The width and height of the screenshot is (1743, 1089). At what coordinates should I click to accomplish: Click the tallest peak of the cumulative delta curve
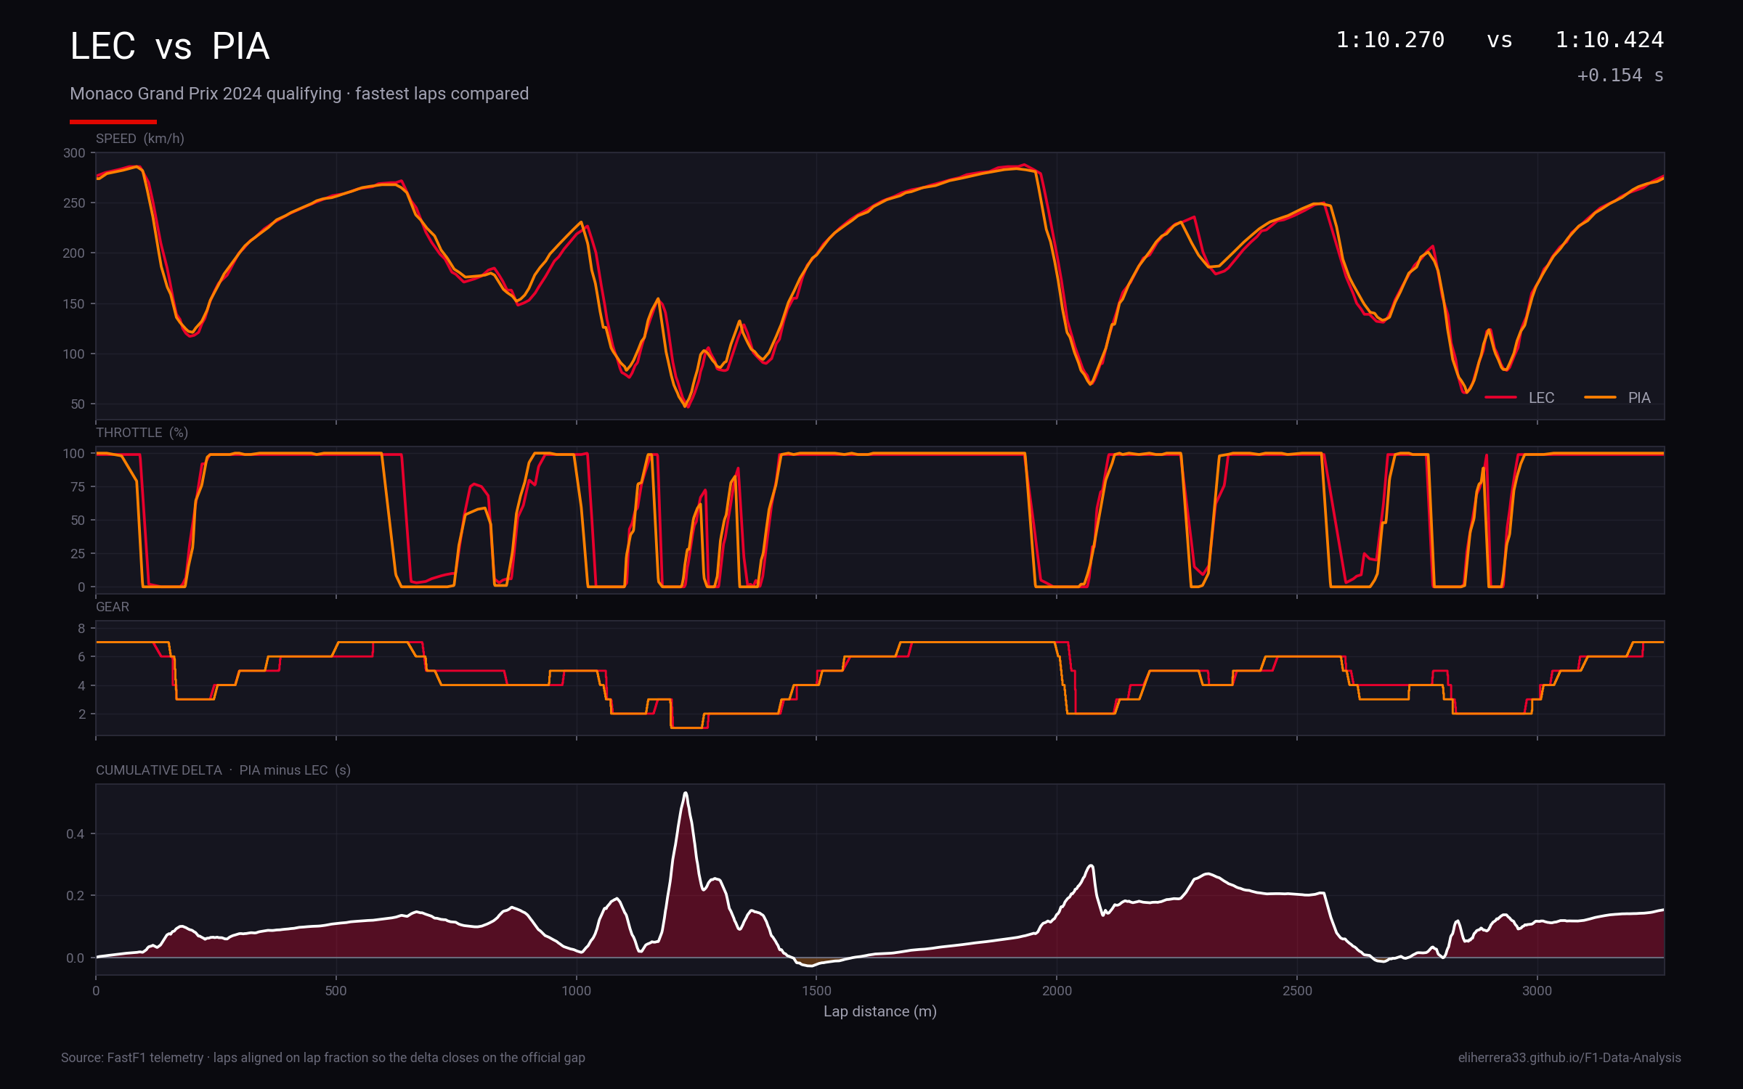click(x=685, y=794)
